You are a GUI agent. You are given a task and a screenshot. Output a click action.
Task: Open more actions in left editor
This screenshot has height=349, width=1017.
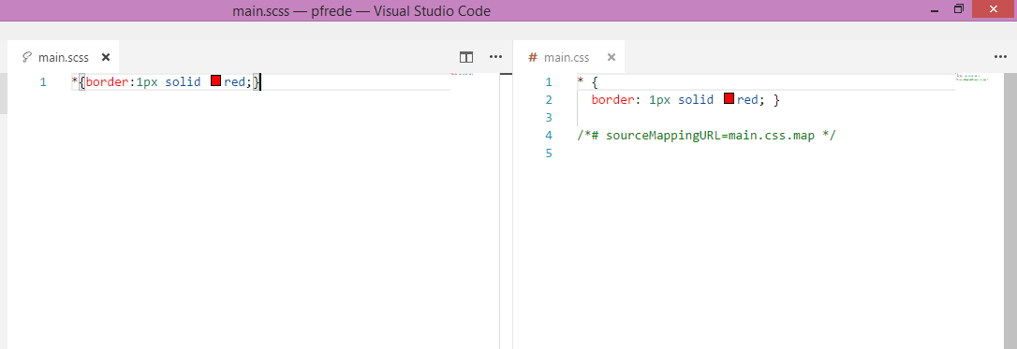click(495, 57)
